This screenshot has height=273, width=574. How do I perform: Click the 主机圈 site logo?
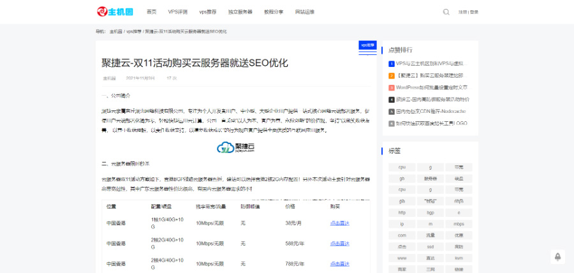(115, 11)
